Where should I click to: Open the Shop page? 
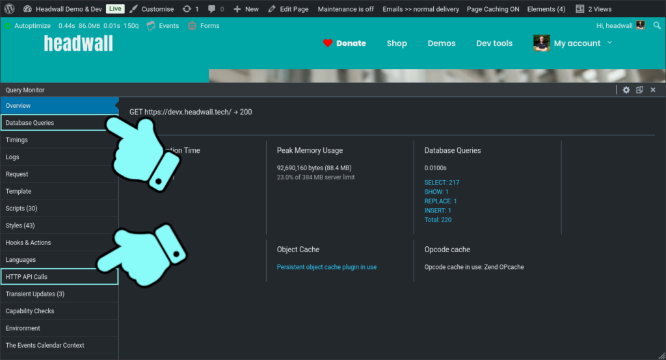[397, 44]
